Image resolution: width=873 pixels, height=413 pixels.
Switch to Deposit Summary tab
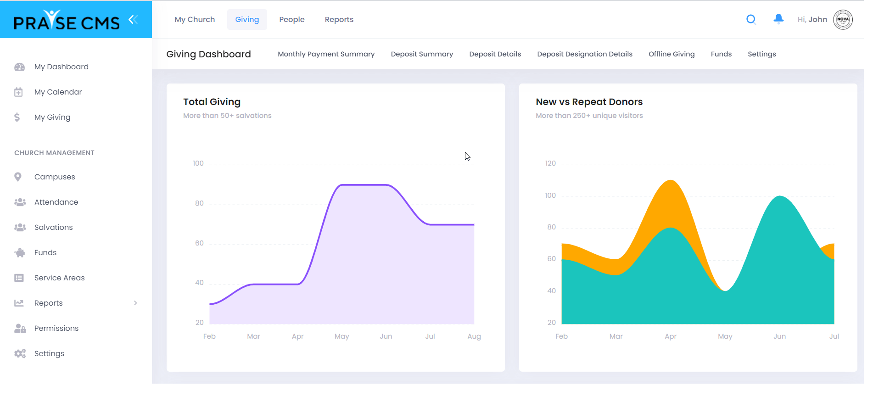coord(422,54)
